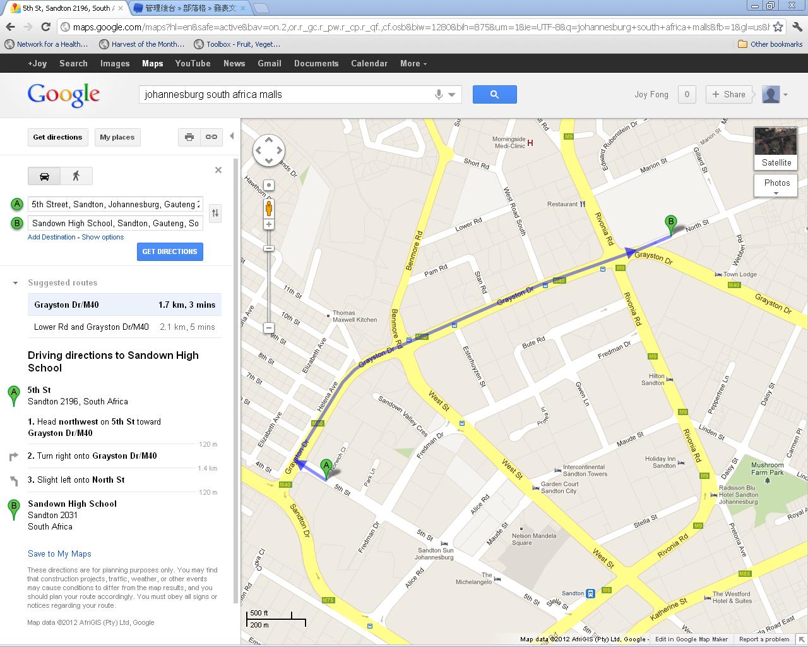Open the Save to My Maps link
808x647 pixels.
coord(59,553)
